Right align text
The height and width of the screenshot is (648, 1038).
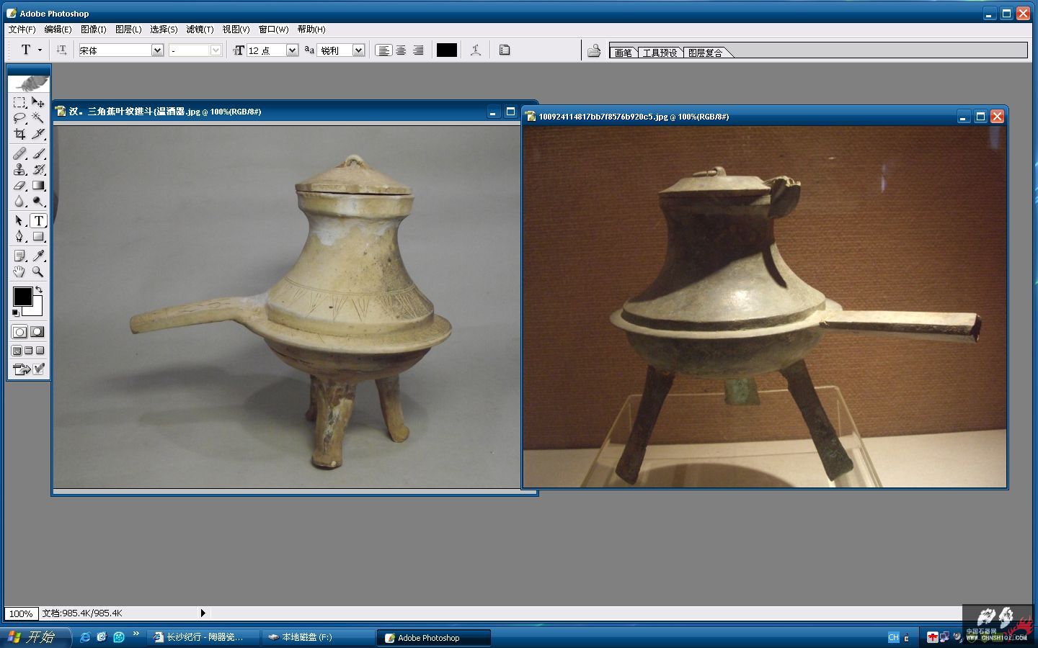coord(418,50)
